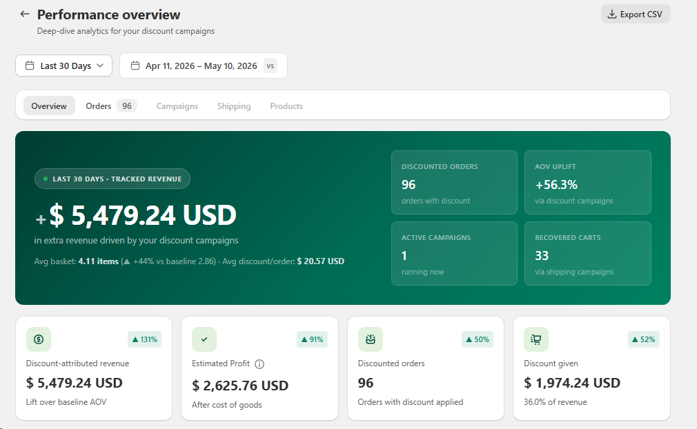Open the Last 30 Days dropdown

pyautogui.click(x=64, y=66)
